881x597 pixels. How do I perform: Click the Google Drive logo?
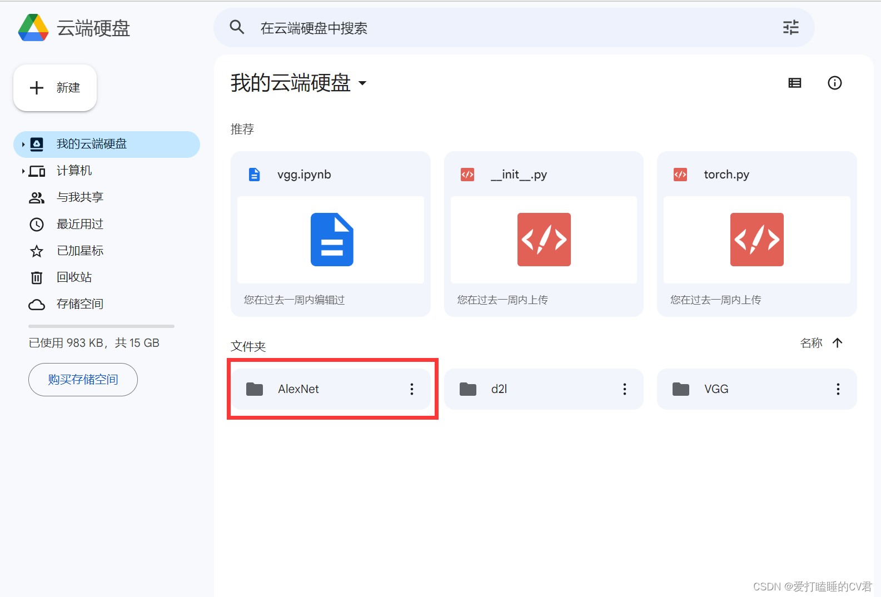[33, 28]
